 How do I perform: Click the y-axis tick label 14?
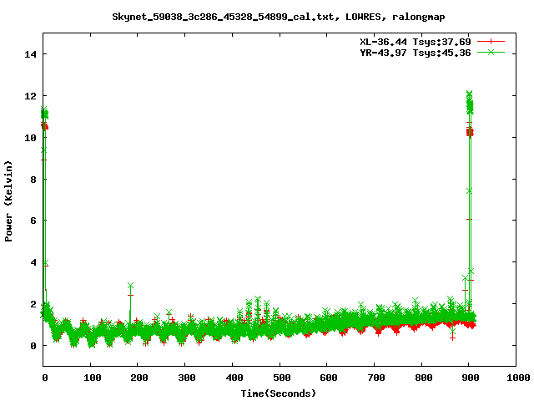pyautogui.click(x=30, y=54)
